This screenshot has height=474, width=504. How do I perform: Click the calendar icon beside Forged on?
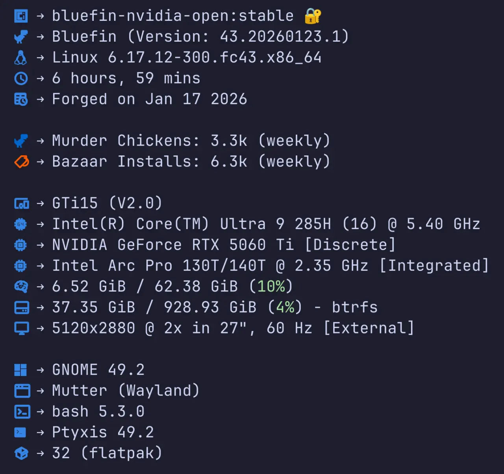pos(21,99)
